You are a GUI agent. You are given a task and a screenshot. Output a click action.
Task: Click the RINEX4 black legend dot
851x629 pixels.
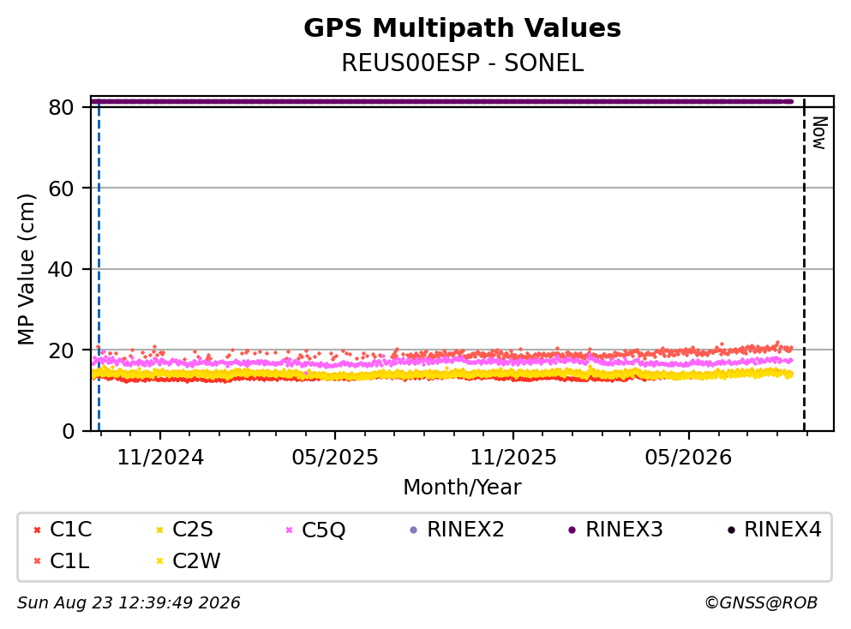(x=731, y=530)
